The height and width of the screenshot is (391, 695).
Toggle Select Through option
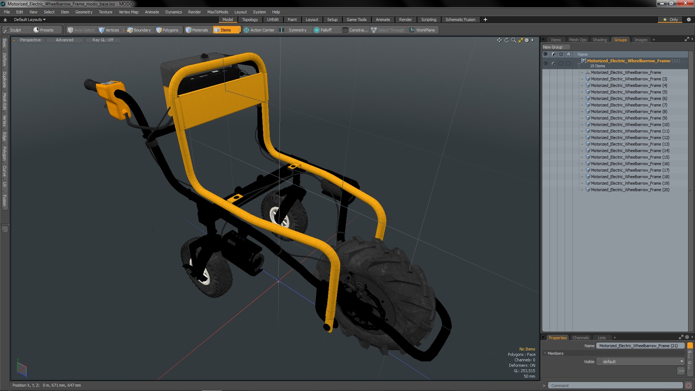coord(388,30)
